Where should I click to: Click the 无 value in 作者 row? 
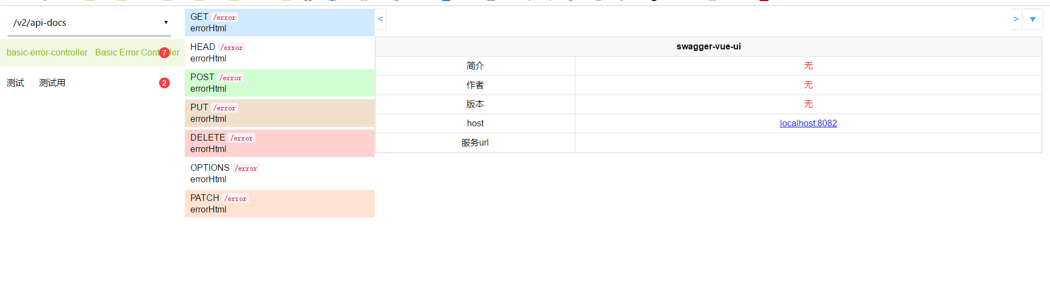pyautogui.click(x=808, y=85)
